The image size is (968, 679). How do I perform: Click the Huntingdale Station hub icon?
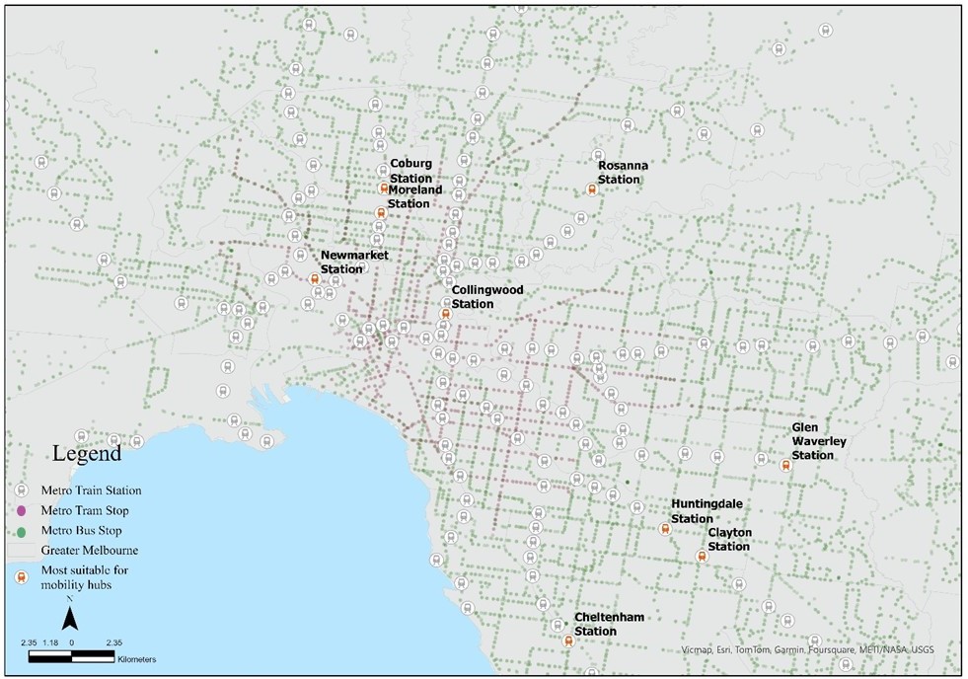tap(666, 526)
